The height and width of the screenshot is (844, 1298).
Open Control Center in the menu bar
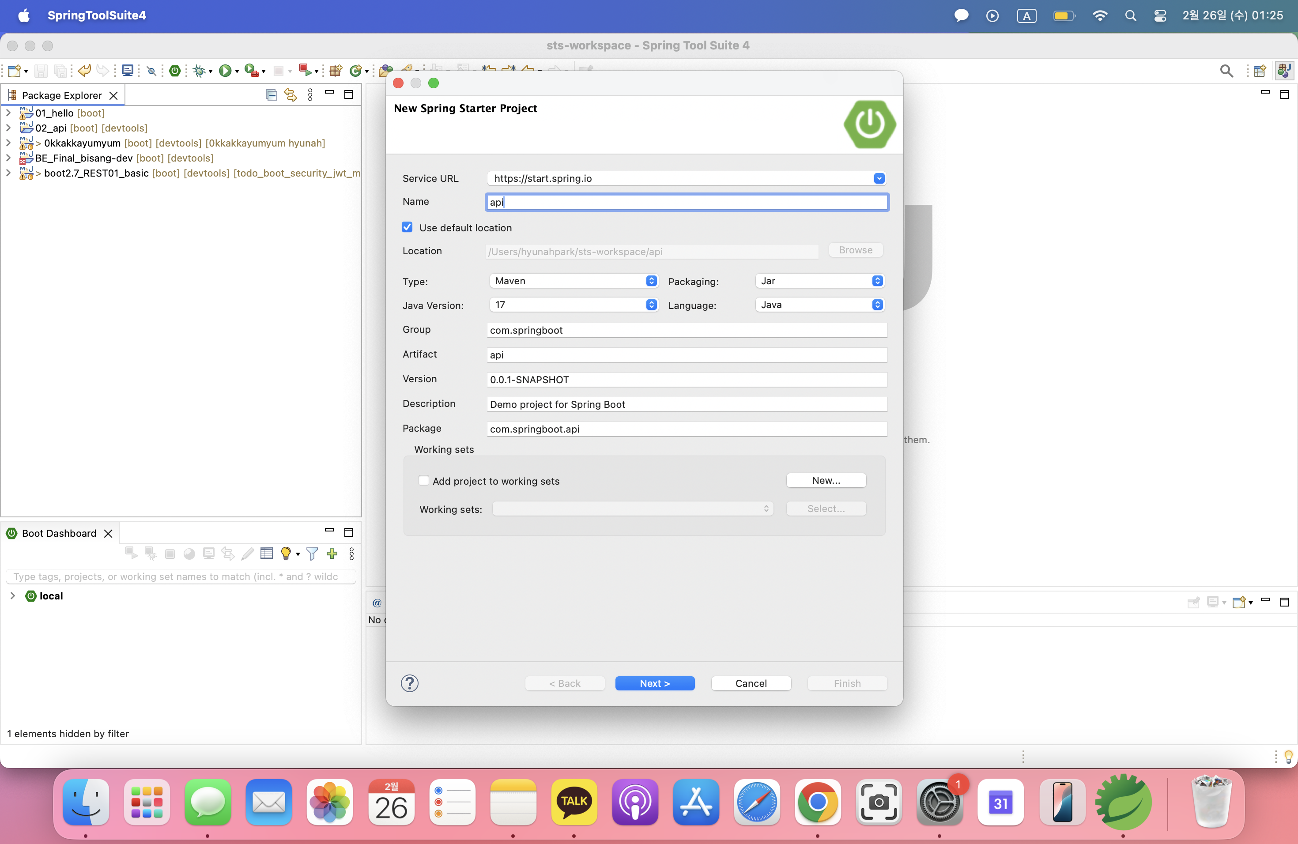(1160, 15)
